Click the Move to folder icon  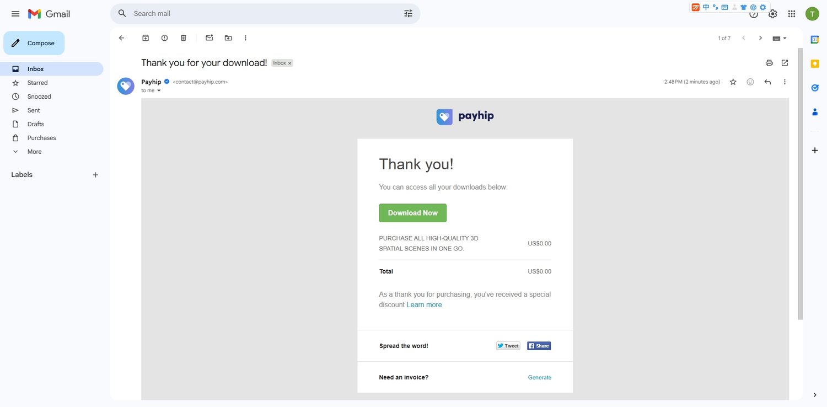pyautogui.click(x=228, y=38)
